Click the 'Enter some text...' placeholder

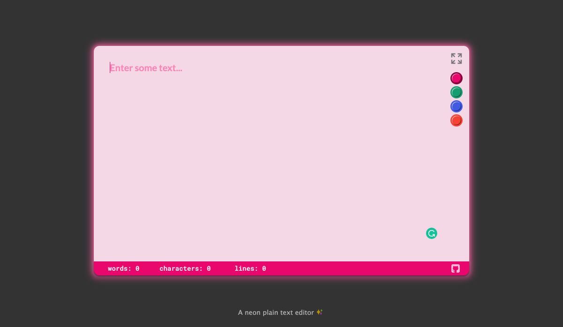pos(146,68)
